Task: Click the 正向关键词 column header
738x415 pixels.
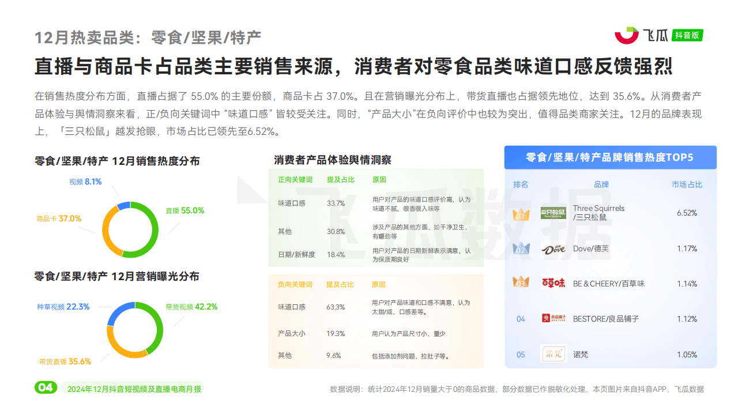Action: pos(295,180)
